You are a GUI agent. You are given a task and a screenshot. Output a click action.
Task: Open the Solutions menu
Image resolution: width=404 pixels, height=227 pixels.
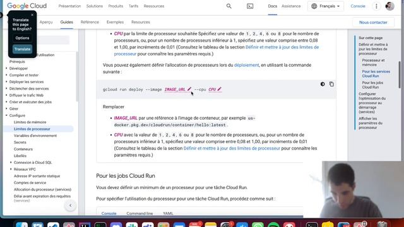[x=94, y=6]
